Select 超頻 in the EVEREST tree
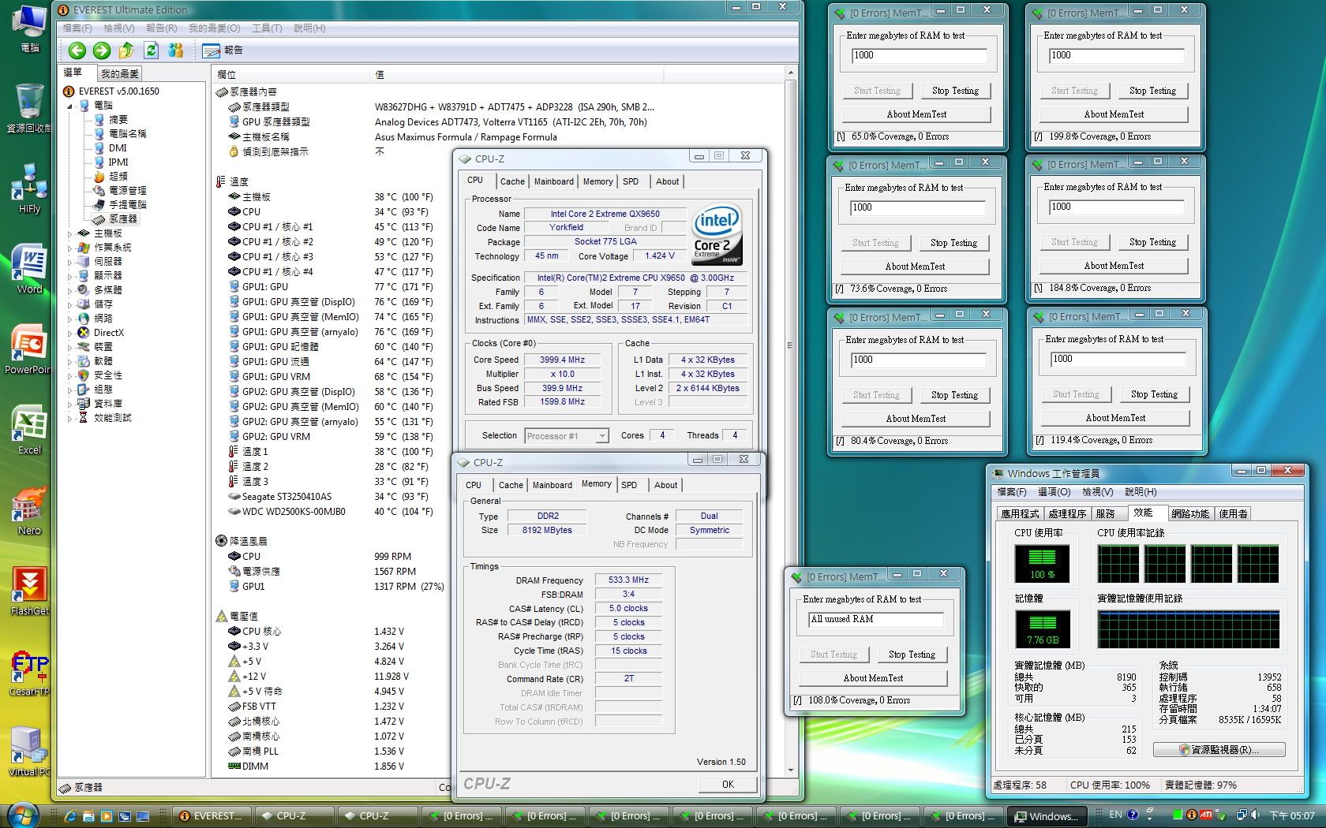The width and height of the screenshot is (1326, 828). tap(118, 176)
